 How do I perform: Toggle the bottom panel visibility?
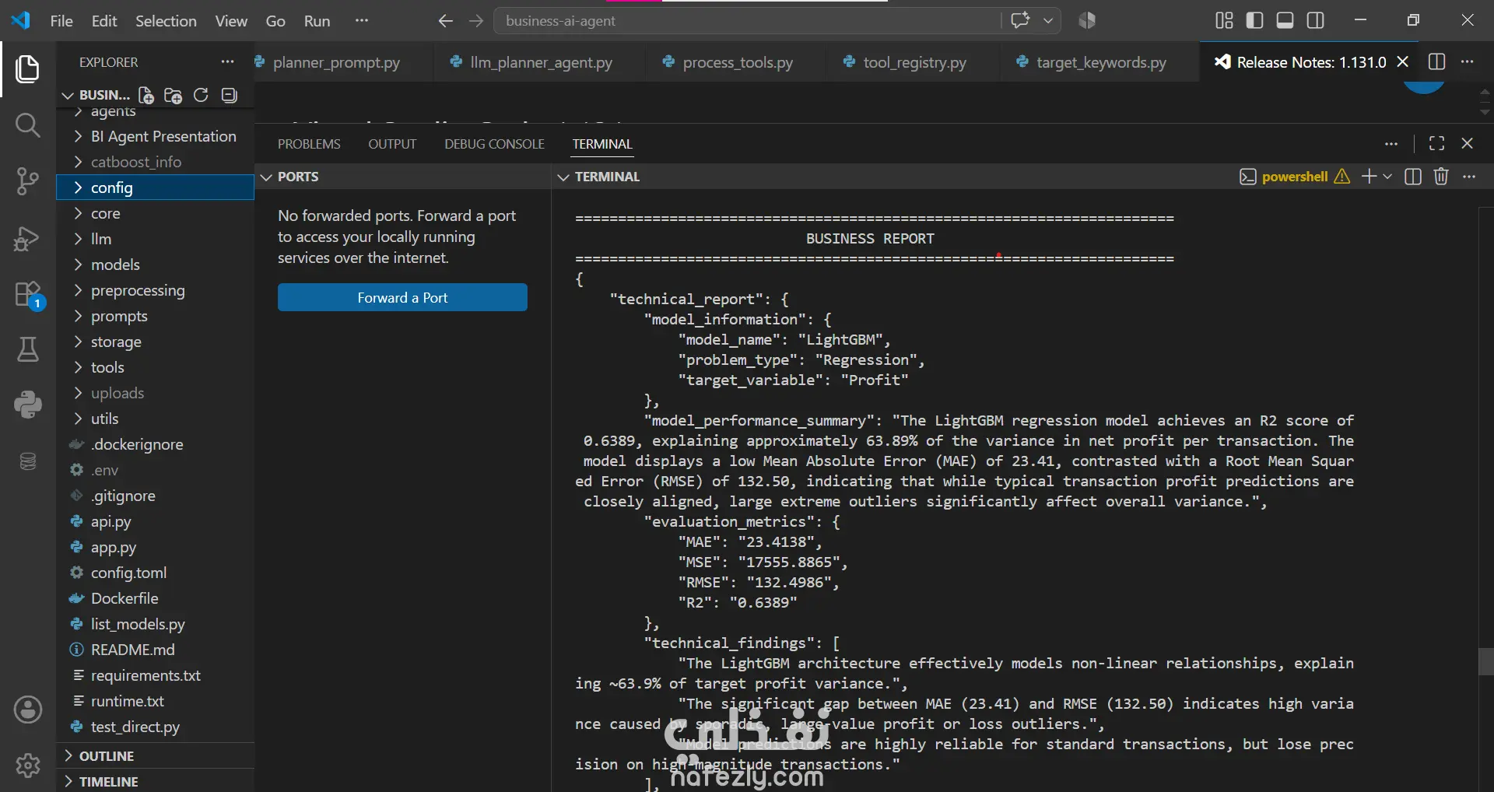[x=1285, y=20]
